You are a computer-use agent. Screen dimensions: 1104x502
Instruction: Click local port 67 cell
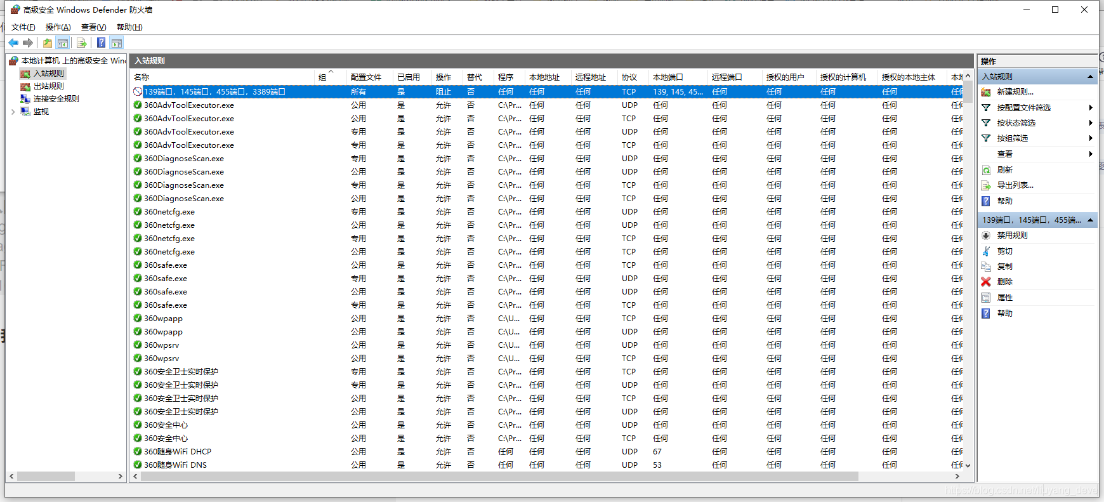657,452
